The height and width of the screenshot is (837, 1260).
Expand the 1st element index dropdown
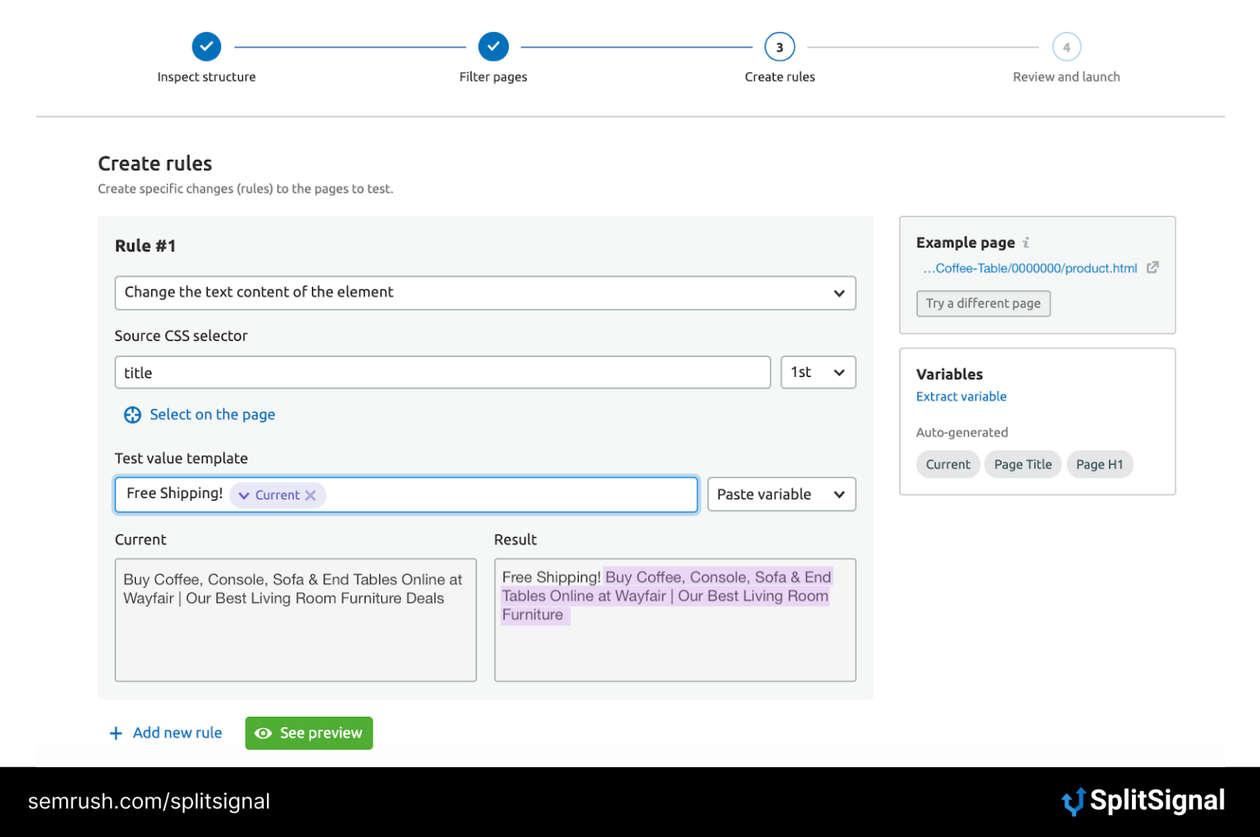click(x=818, y=372)
